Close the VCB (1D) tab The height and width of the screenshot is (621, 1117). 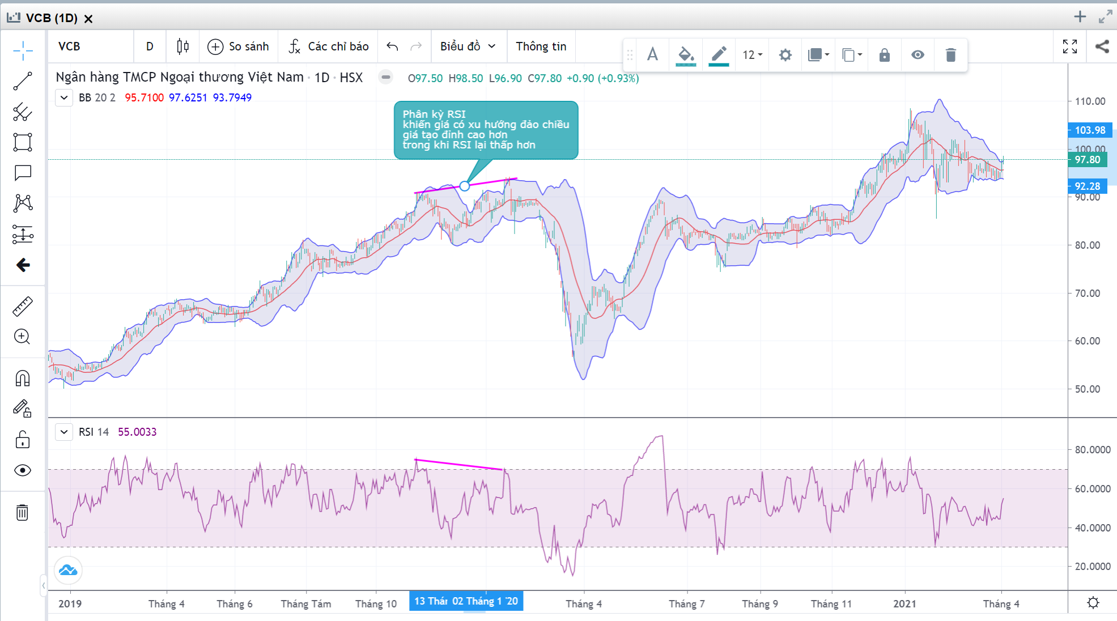click(88, 19)
